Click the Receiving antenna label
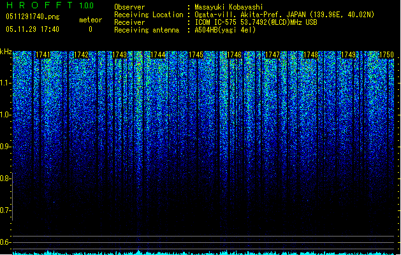 [147, 30]
